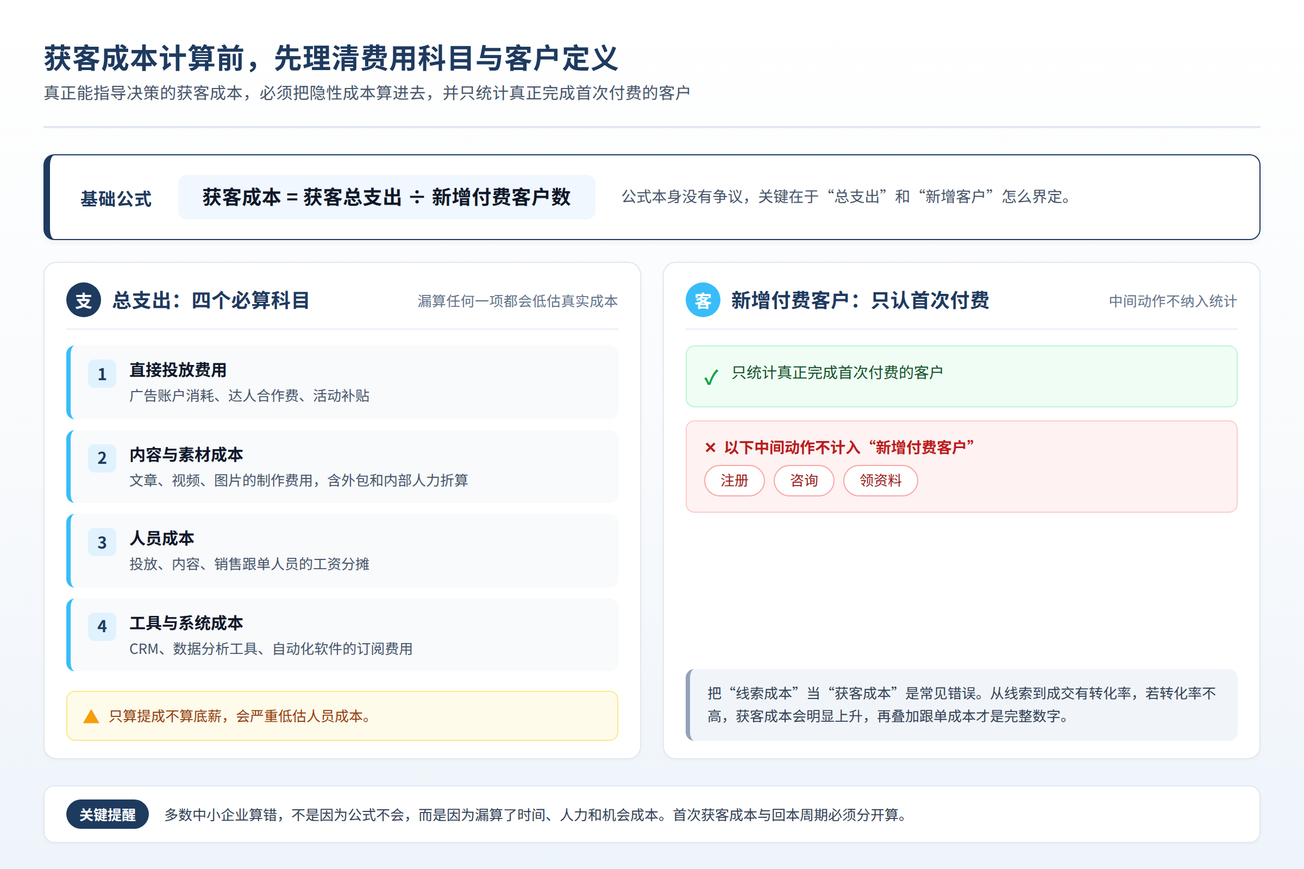Screen dimensions: 1304x869
Task: Click the red X icon
Action: coord(710,447)
